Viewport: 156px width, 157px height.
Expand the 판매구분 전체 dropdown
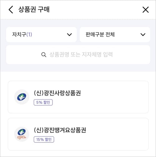tap(115, 35)
